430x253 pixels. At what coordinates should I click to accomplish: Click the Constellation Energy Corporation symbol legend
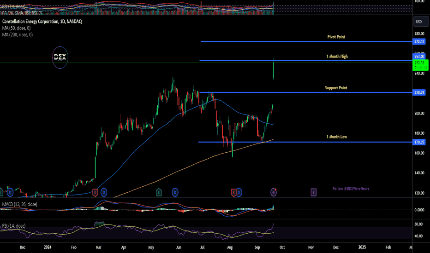42,21
